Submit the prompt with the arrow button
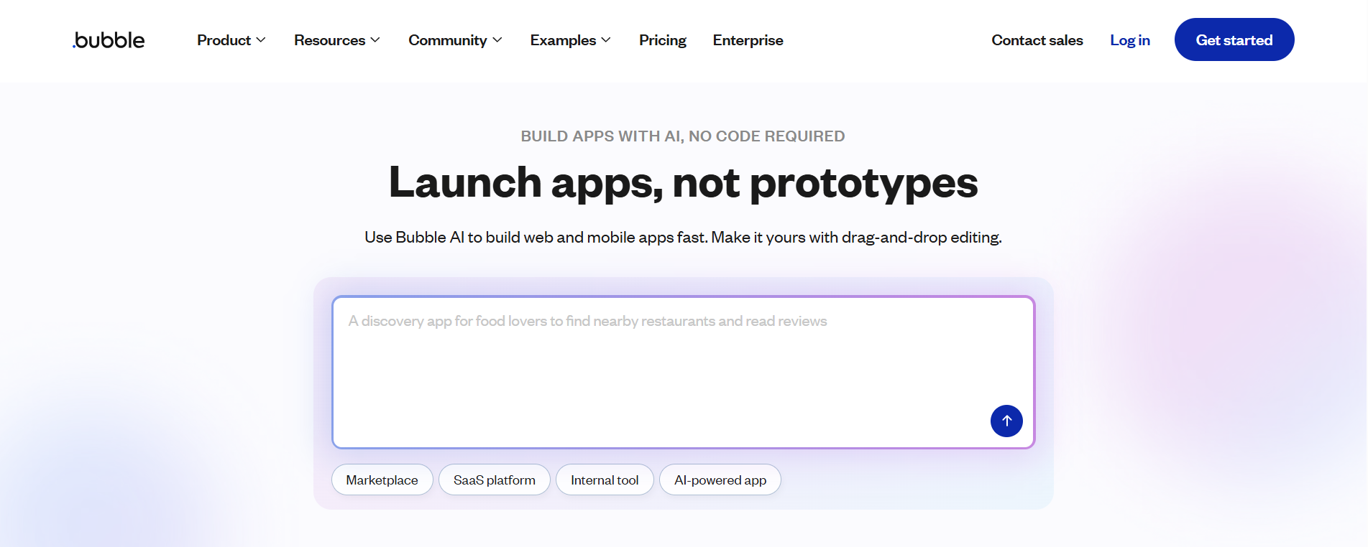This screenshot has width=1368, height=547. 1006,421
